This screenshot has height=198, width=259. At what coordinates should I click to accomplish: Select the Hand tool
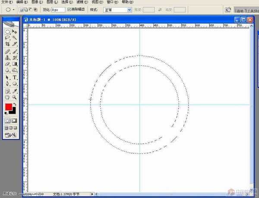point(7,97)
